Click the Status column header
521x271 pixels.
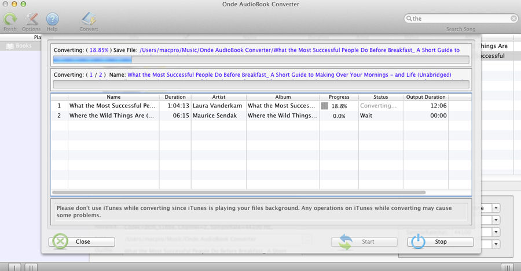(x=381, y=97)
